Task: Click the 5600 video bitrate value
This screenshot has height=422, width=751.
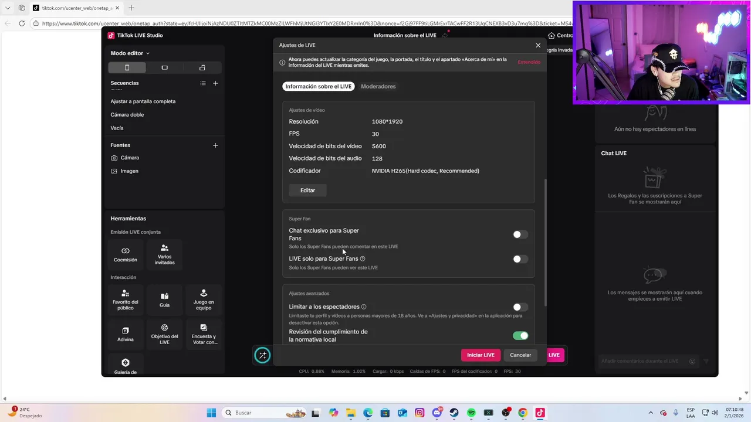Action: point(379,147)
